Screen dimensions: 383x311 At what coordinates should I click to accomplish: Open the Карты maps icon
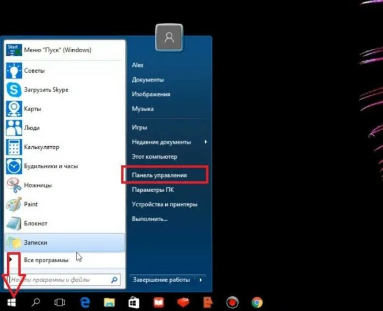[x=14, y=108]
